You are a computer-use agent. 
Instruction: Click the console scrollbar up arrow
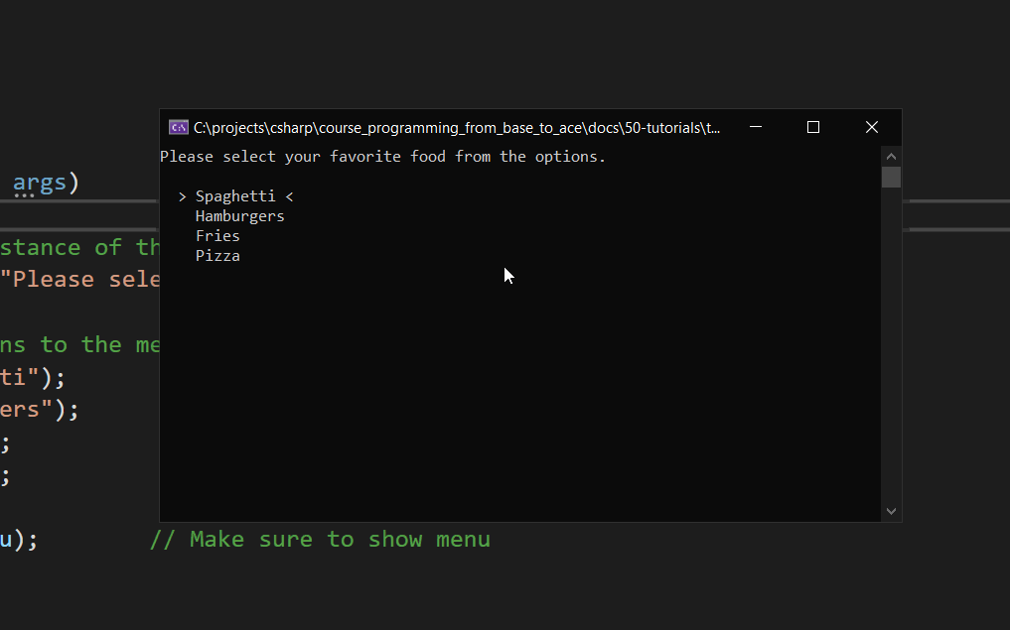(891, 157)
